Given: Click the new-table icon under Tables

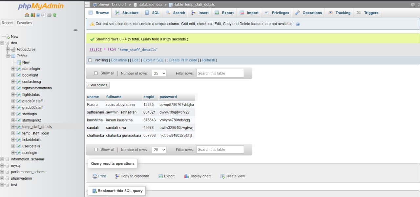Looking at the screenshot, I should (19, 62).
